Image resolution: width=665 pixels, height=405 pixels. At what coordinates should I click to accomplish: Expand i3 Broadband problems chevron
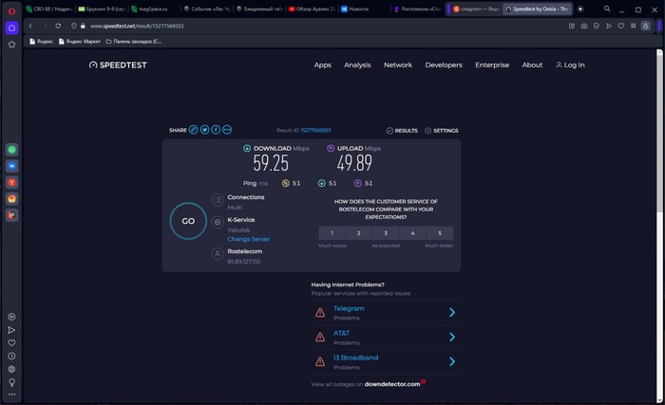[x=452, y=361]
